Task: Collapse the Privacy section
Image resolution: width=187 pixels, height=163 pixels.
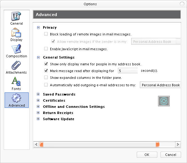Action: (38, 27)
